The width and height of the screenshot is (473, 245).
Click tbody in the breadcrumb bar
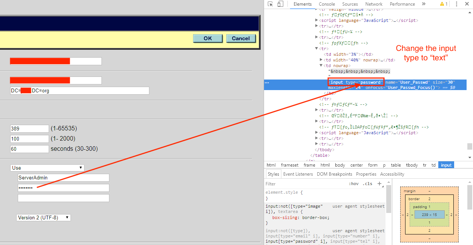[412, 165]
